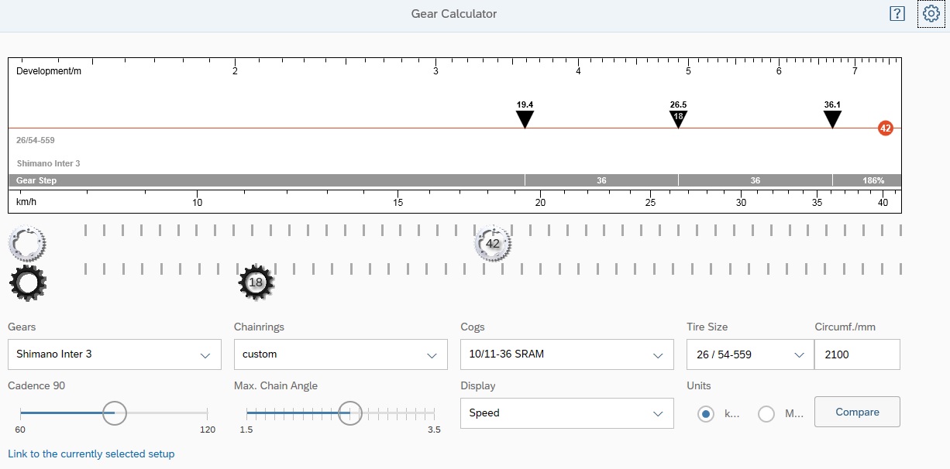This screenshot has width=950, height=469.
Task: Click the 36.1 km/h gear marker triangle
Action: click(832, 119)
